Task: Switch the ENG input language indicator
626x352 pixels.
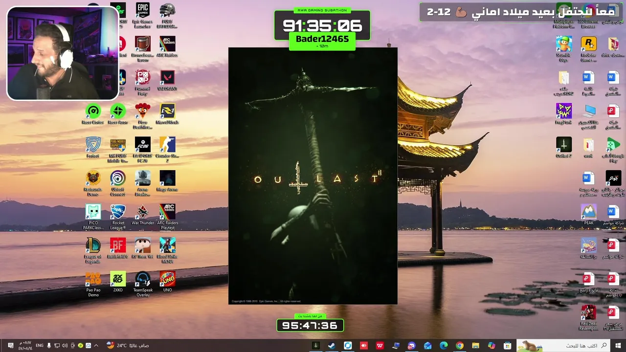Action: coord(39,346)
